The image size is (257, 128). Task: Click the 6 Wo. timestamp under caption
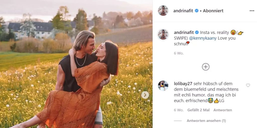[179, 53]
